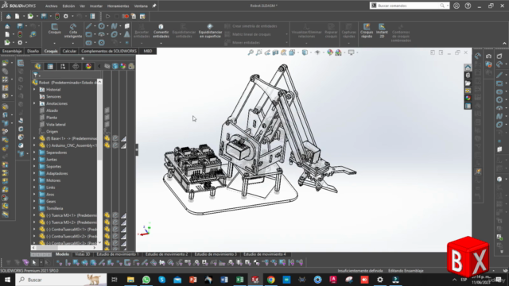
Task: Click the feature tree horizontal scrollbar
Action: [64, 248]
